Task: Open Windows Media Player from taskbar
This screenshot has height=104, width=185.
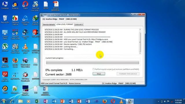Action: pyautogui.click(x=28, y=101)
